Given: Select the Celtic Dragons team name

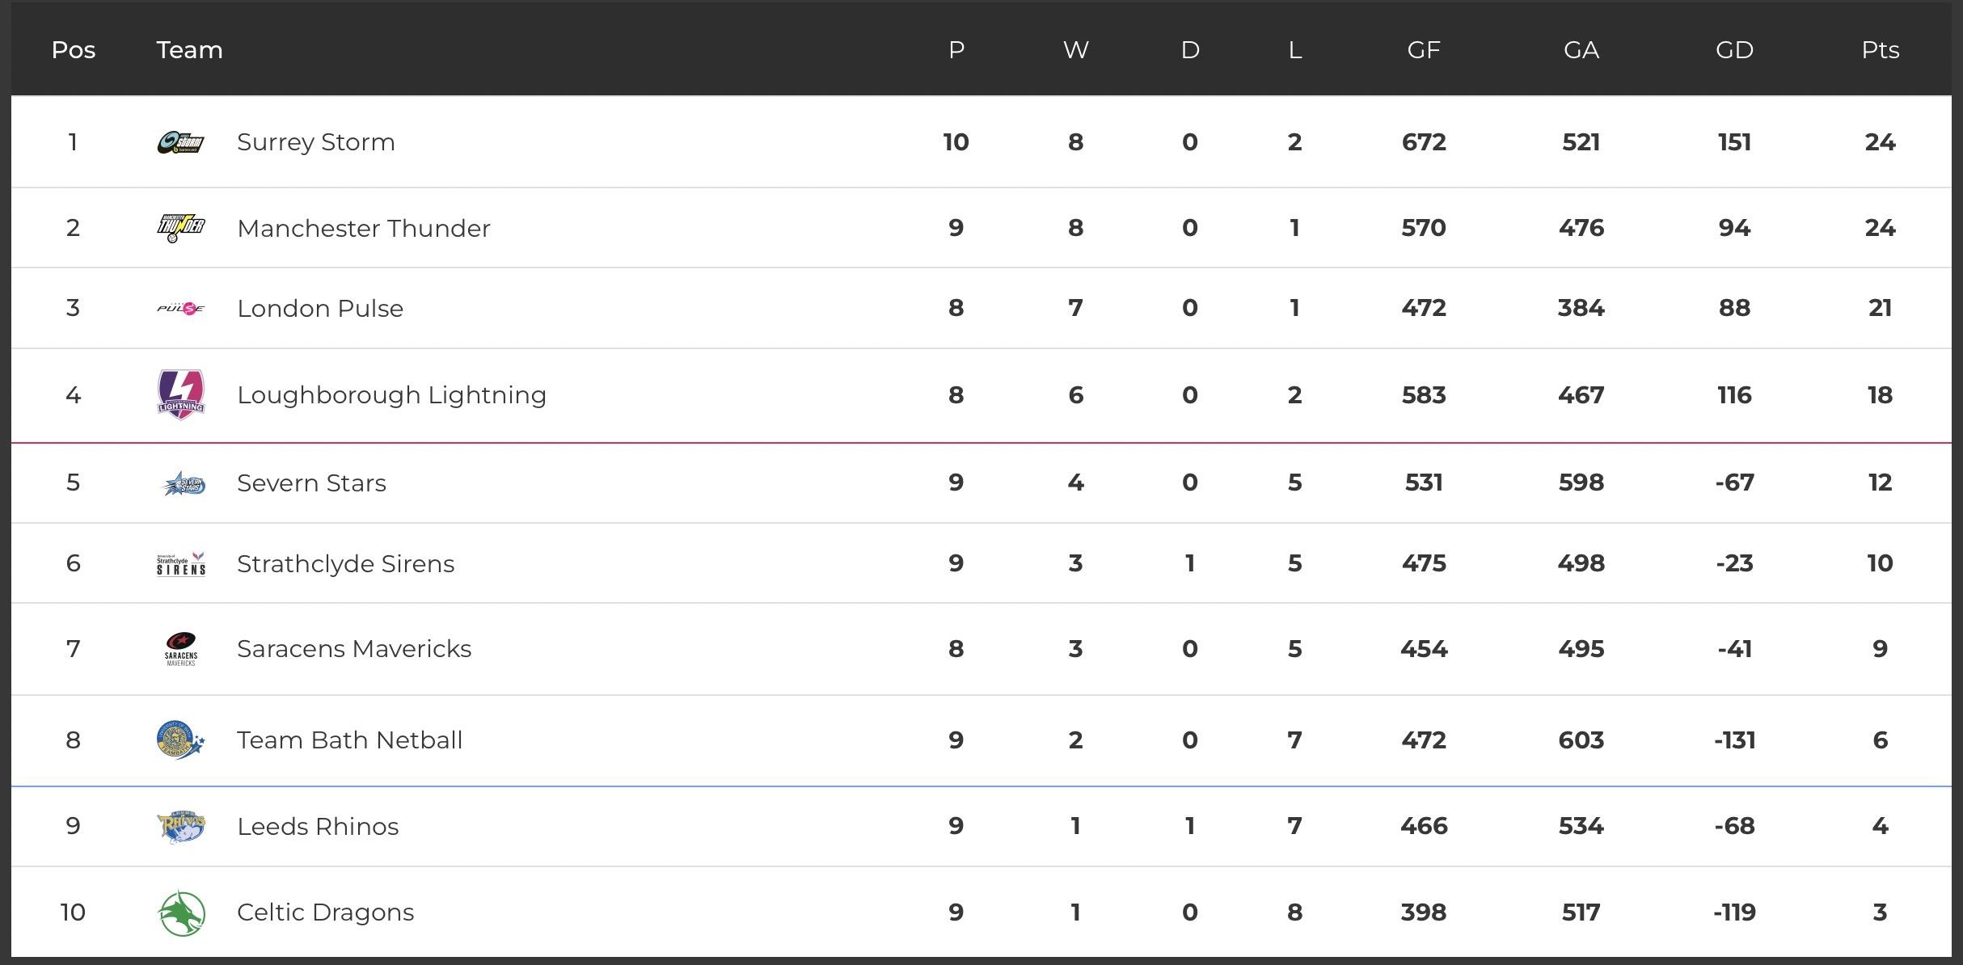Looking at the screenshot, I should tap(325, 912).
